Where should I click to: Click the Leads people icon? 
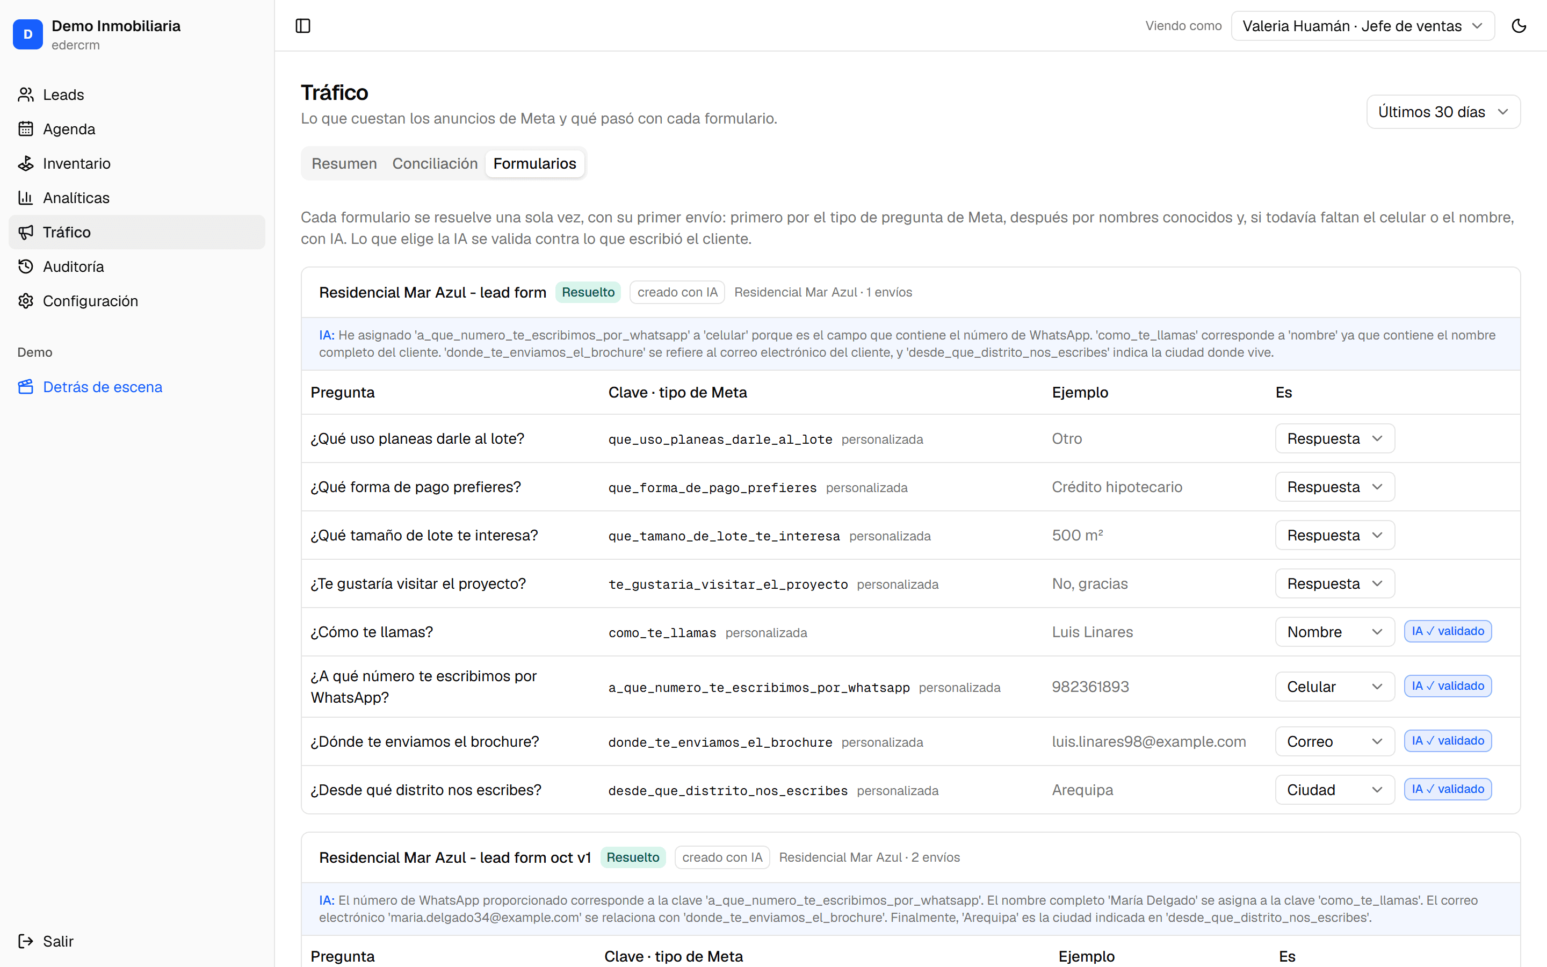pos(26,95)
